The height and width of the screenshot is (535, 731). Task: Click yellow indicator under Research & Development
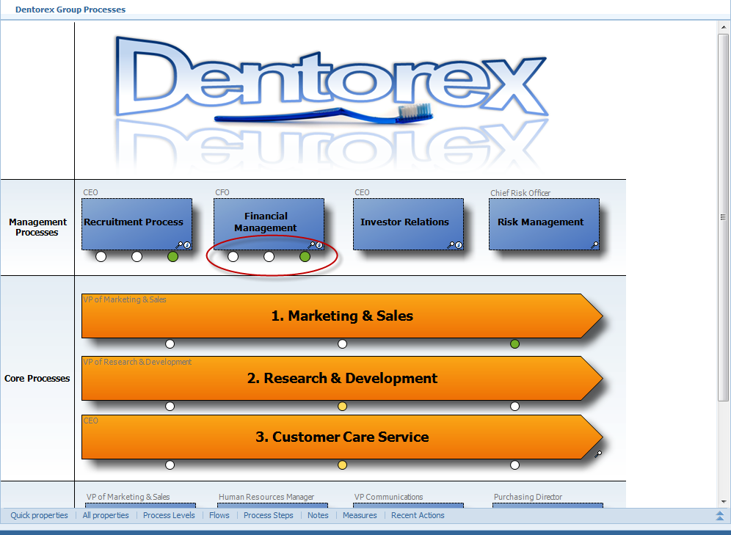[x=342, y=407]
